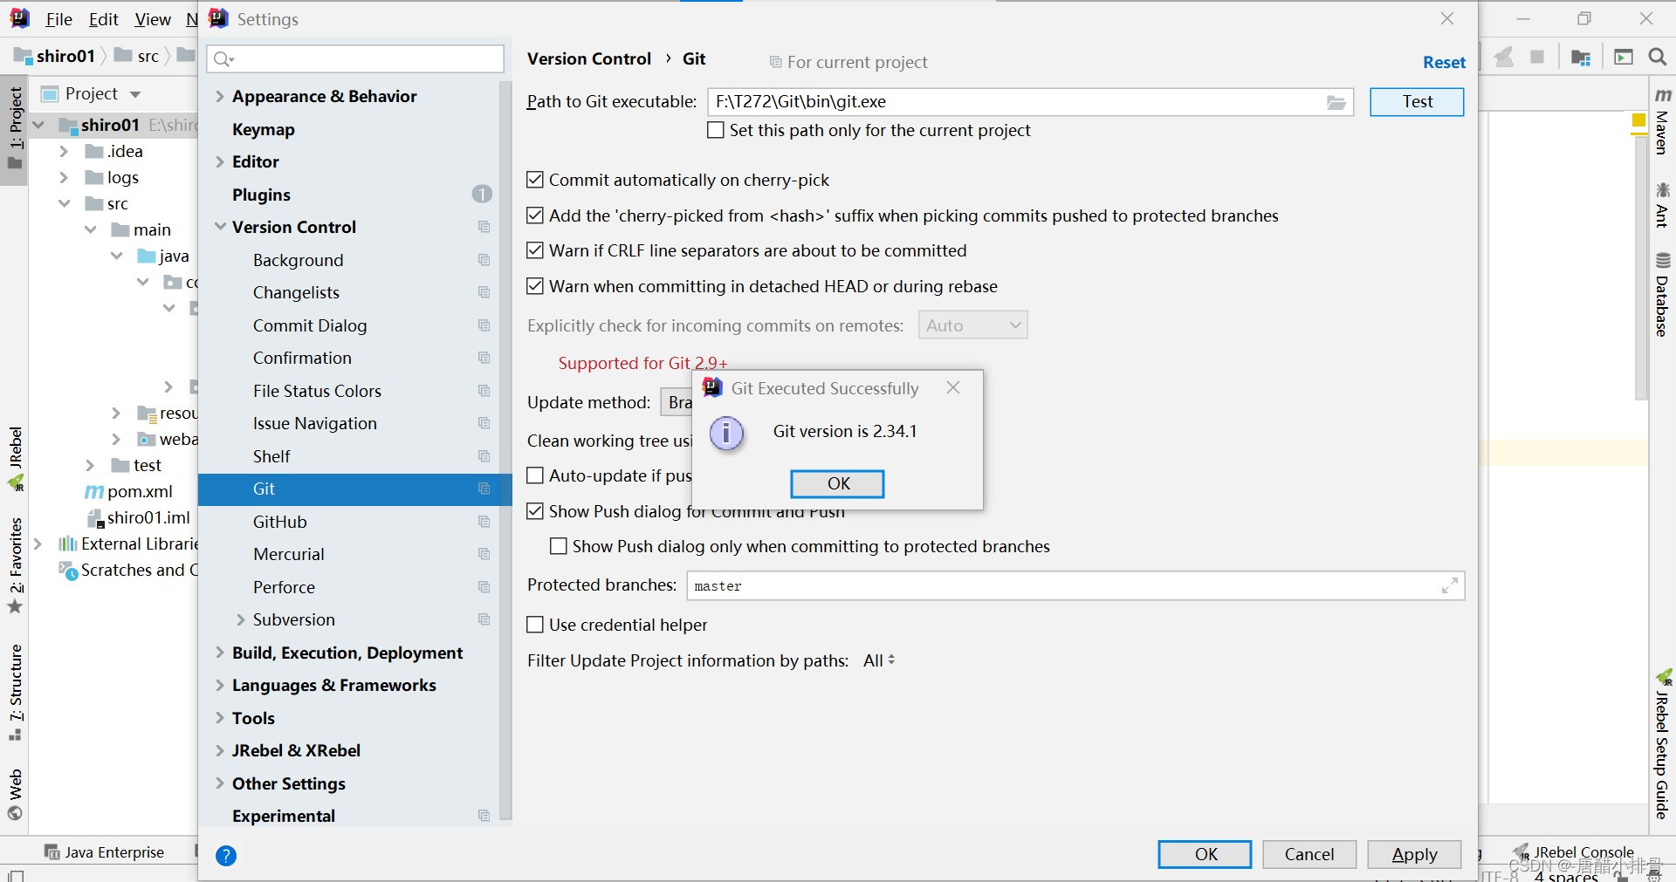
Task: Click the help question mark icon
Action: 226,856
